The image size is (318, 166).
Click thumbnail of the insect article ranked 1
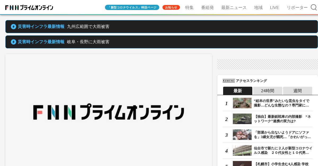click(242, 103)
